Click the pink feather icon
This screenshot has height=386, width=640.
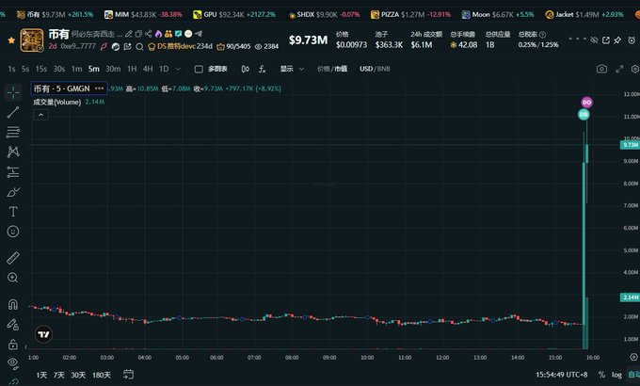pos(104,46)
